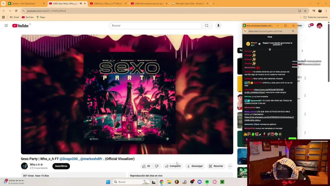330x186 pixels.
Task: Like the Sexo Party video
Action: pos(146,166)
